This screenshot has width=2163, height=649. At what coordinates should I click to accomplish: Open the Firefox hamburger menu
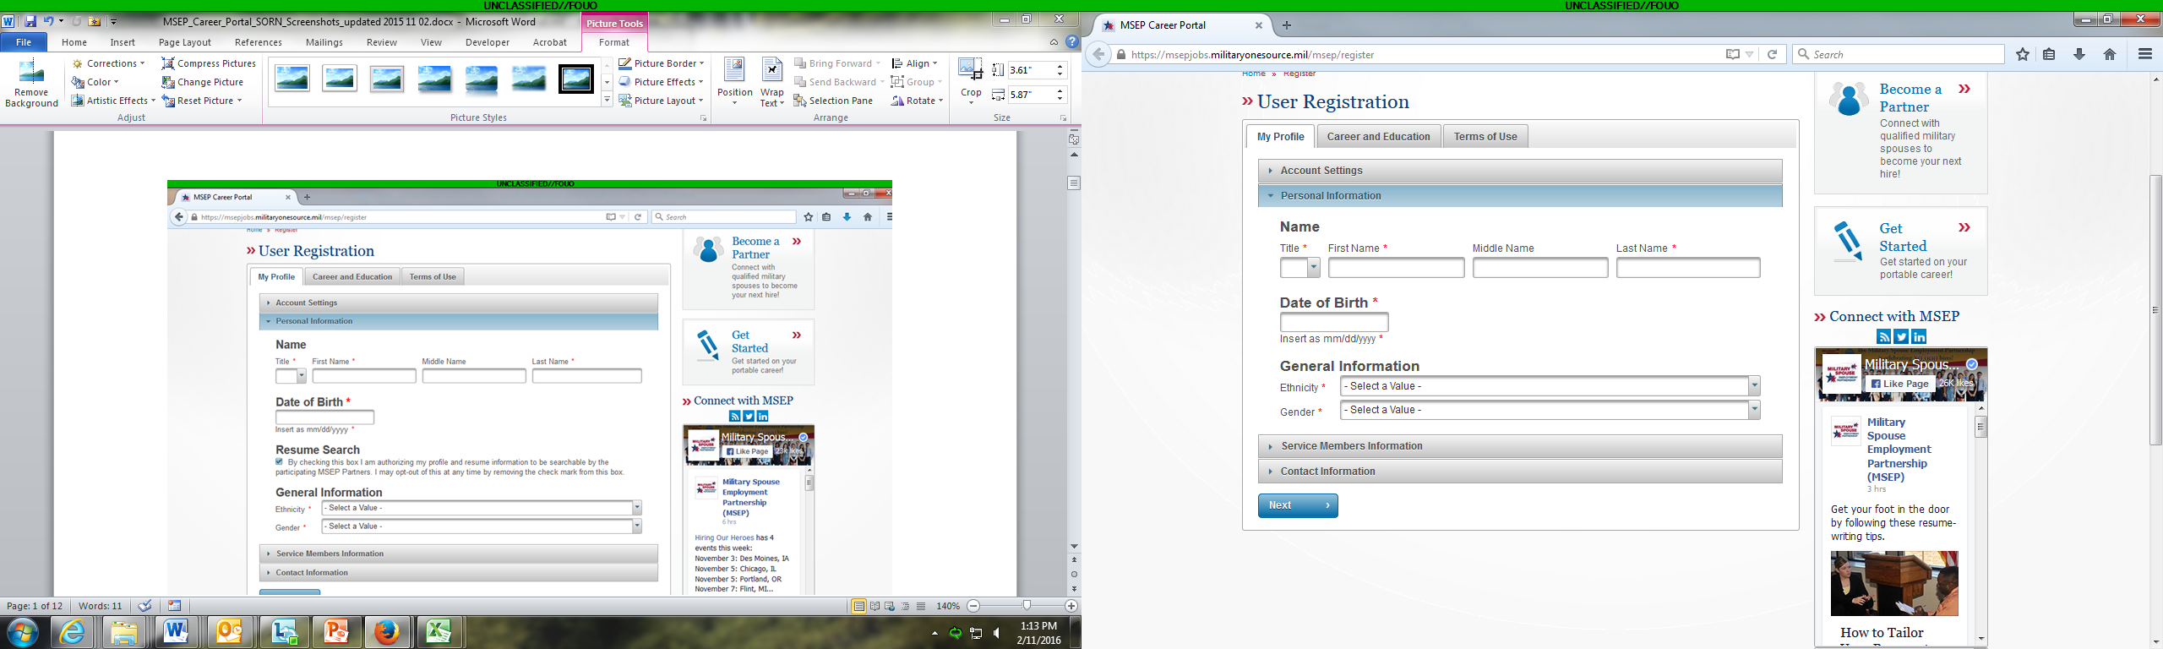pyautogui.click(x=2144, y=54)
